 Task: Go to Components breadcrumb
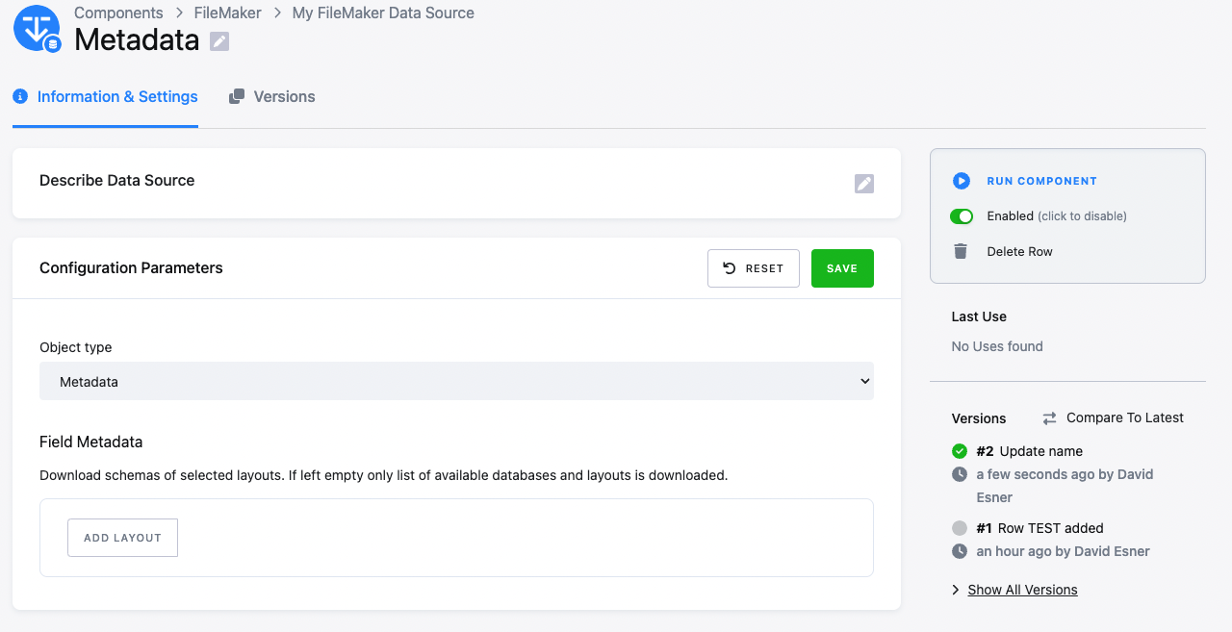(x=118, y=13)
